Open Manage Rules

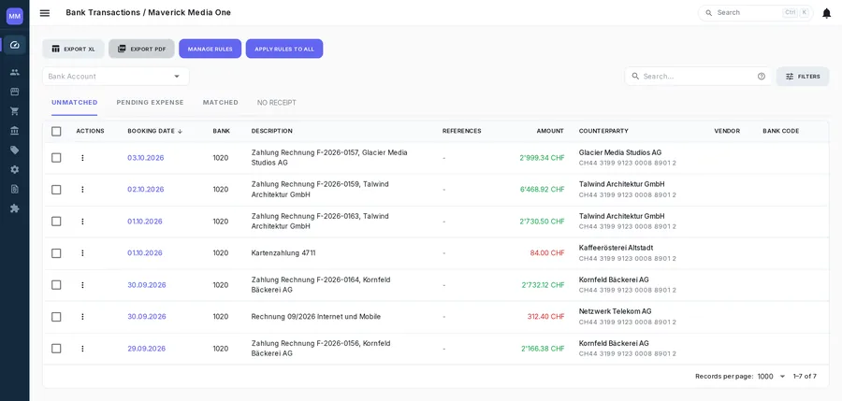(x=210, y=49)
